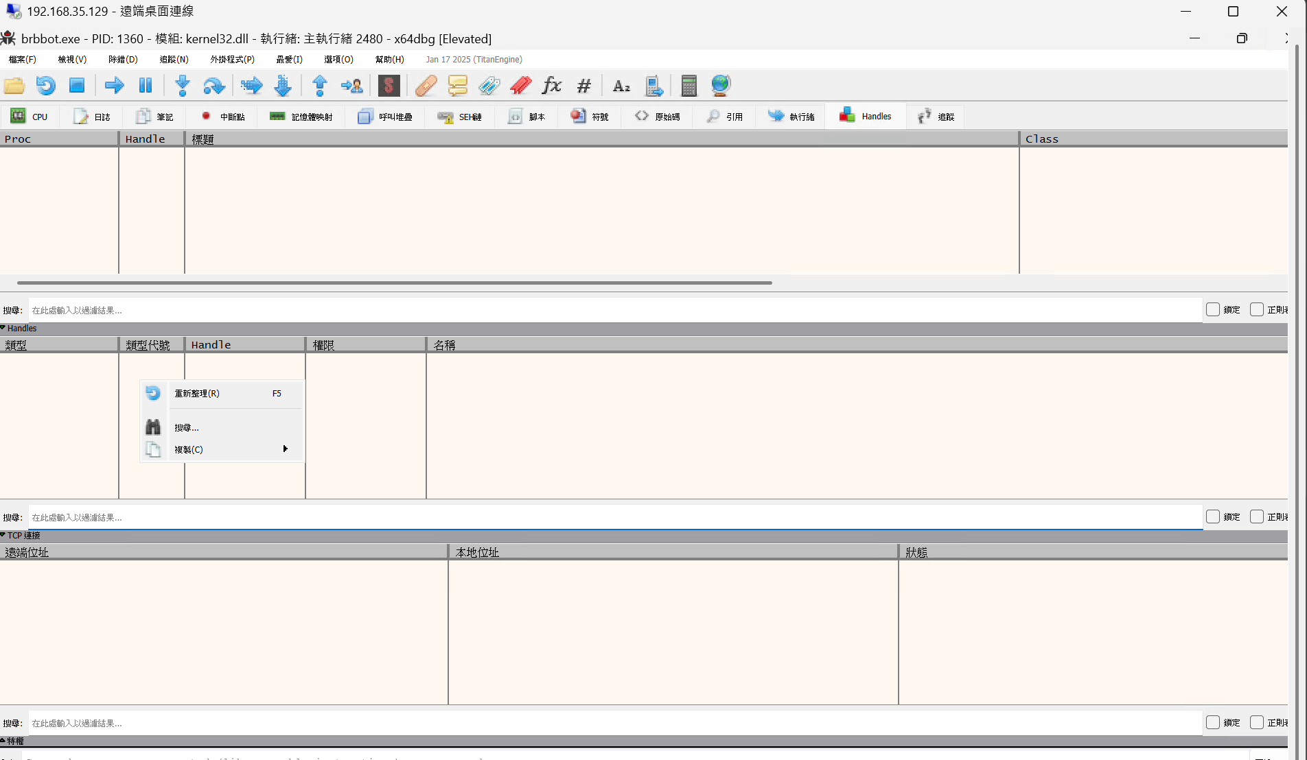This screenshot has height=760, width=1307.
Task: Click the step into toolbar icon
Action: coord(183,86)
